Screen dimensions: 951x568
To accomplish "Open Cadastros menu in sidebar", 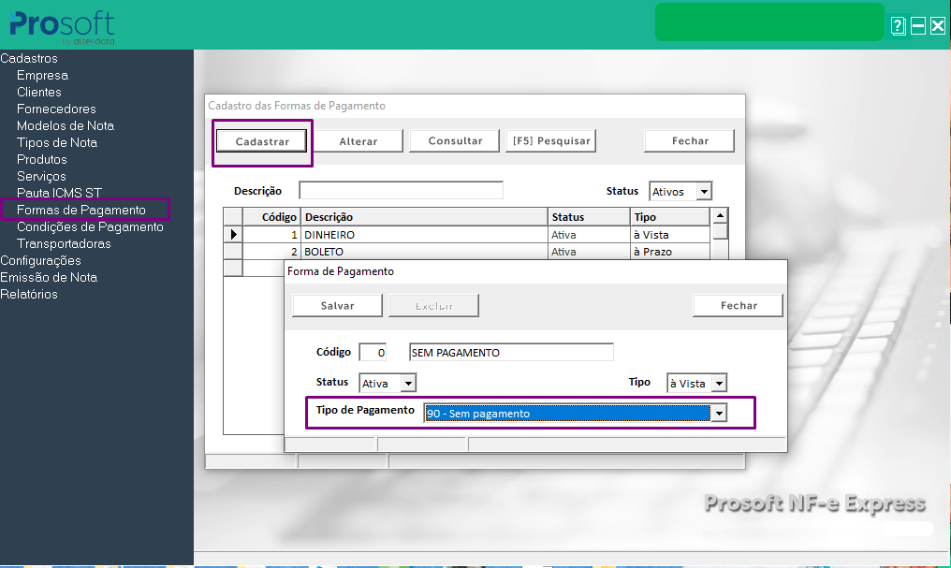I will (29, 58).
